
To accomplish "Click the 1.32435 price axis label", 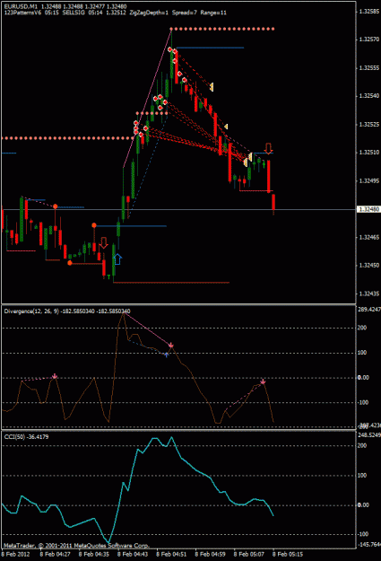I will (369, 294).
